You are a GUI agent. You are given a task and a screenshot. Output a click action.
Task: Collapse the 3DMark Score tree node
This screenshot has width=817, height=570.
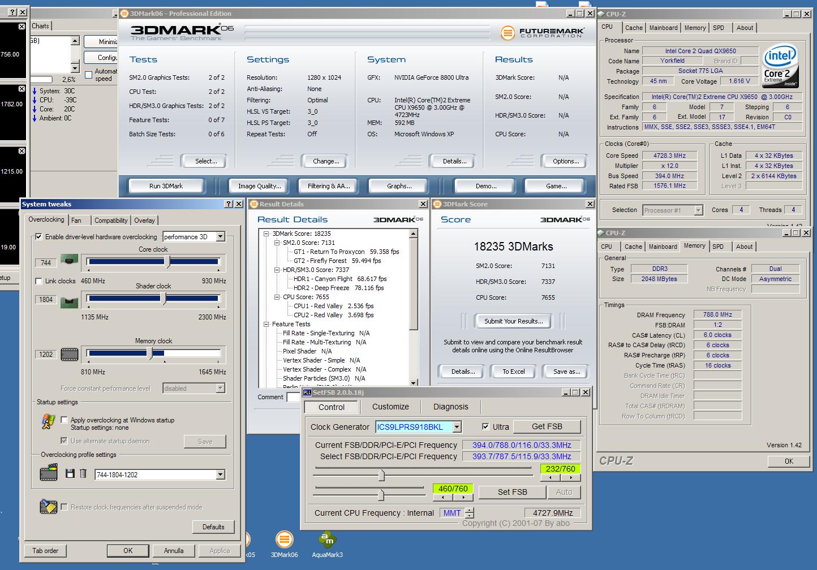click(267, 234)
